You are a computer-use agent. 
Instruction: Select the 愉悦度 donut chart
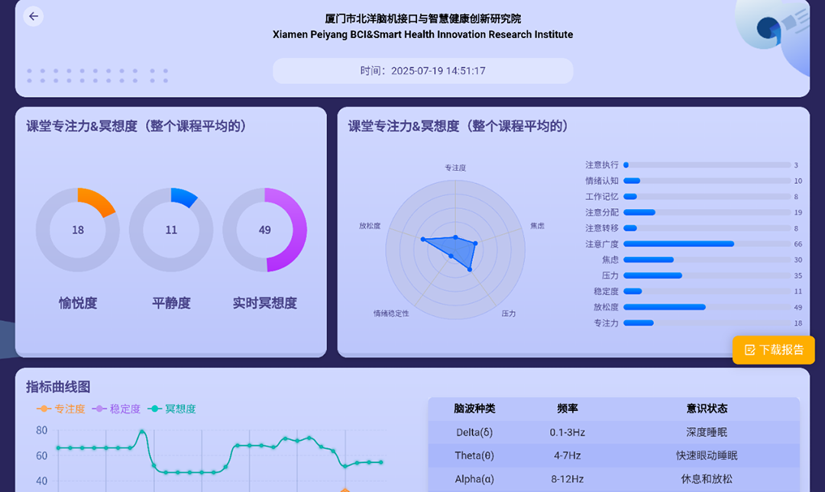(77, 229)
